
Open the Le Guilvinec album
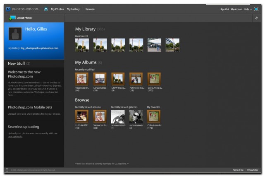100,79
